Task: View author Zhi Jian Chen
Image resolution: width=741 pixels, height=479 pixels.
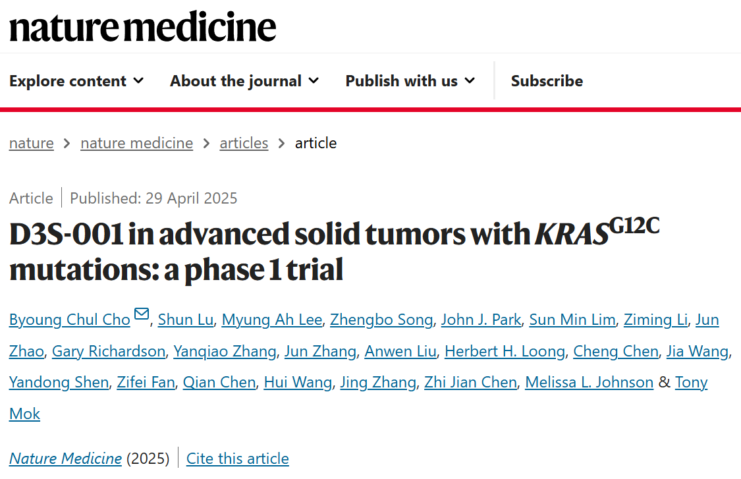Action: [x=470, y=382]
